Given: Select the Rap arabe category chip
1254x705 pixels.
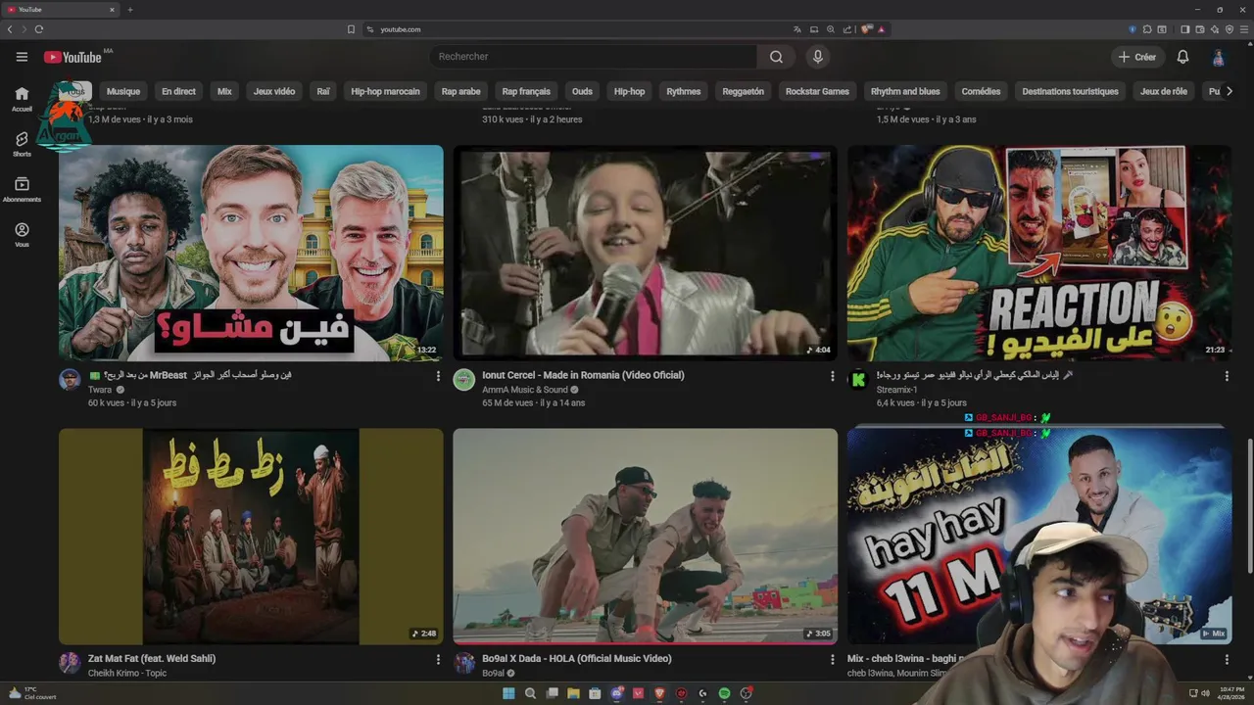Looking at the screenshot, I should pos(460,91).
